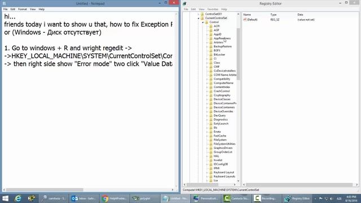Click Notepad's scroll-right arrow
361x203 pixels.
(x=173, y=189)
